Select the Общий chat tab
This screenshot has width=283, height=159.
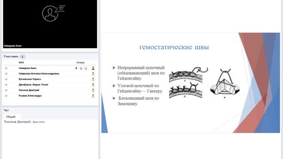11,117
